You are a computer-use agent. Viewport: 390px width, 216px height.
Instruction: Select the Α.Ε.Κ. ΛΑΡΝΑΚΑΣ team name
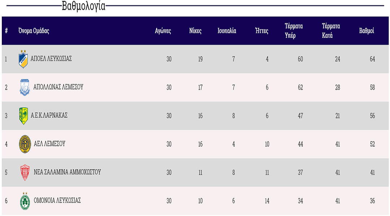49,116
